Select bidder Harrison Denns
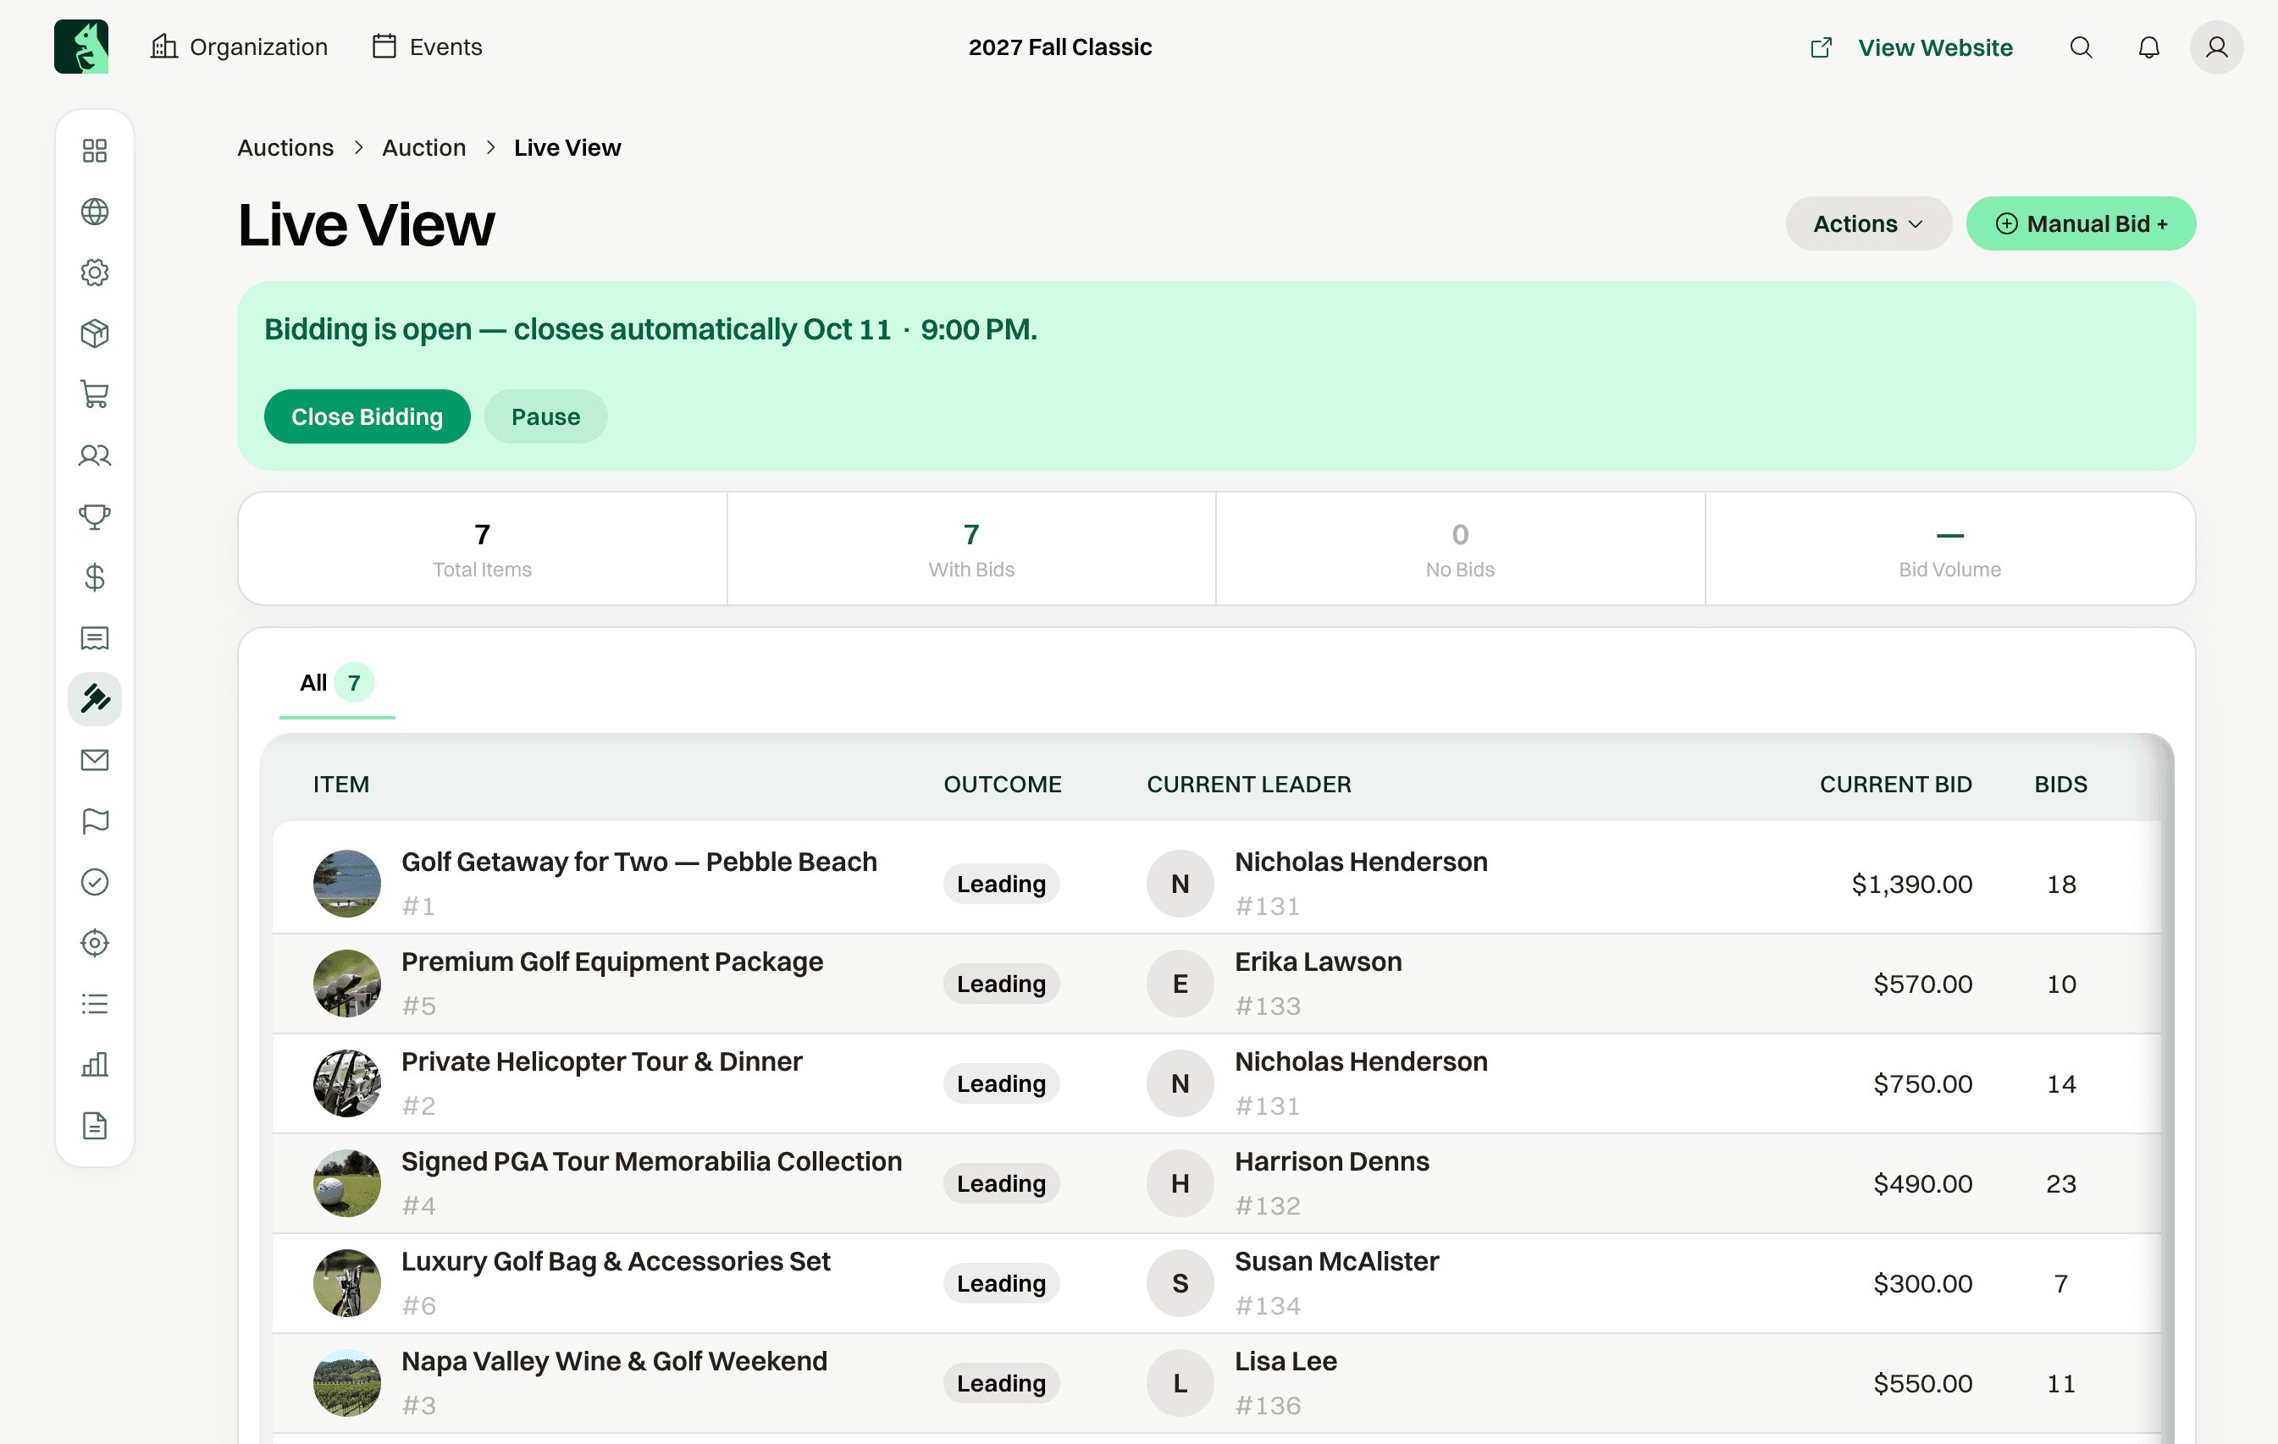The width and height of the screenshot is (2278, 1444). (1332, 1162)
